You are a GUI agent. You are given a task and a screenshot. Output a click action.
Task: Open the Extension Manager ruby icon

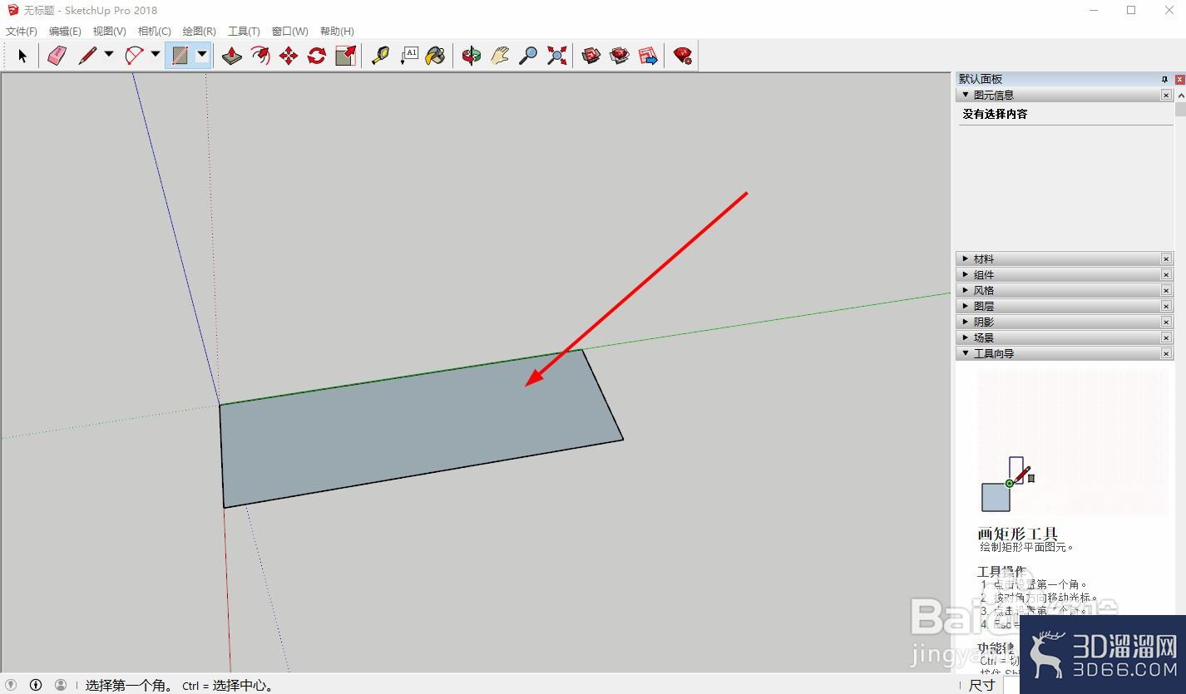tap(683, 56)
